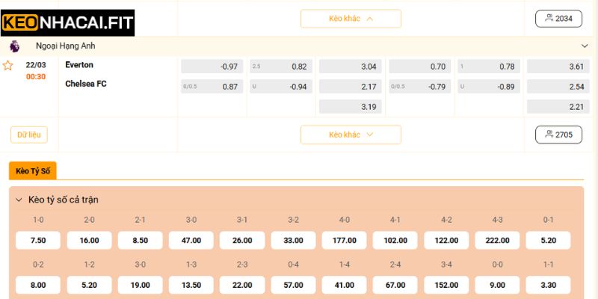Expand the lower Kèo khác dropdown
The height and width of the screenshot is (299, 598).
point(351,135)
